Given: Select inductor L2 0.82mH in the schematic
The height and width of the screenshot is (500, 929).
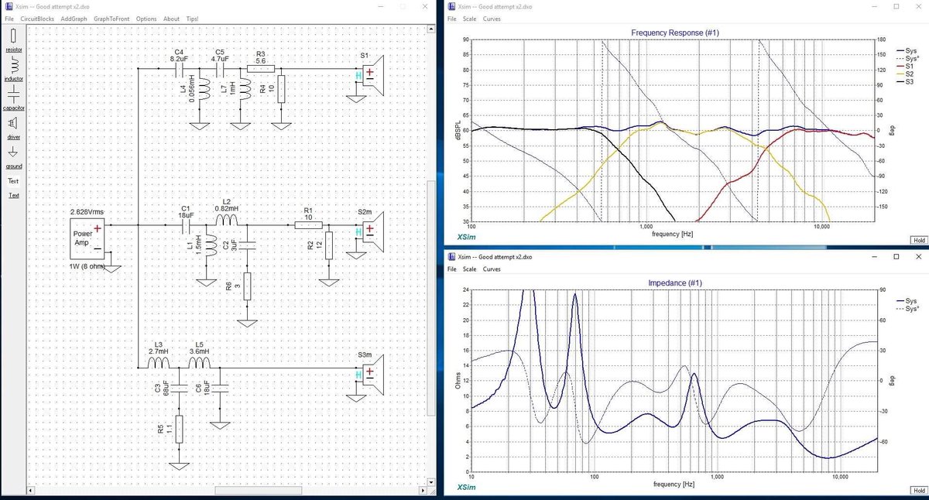Looking at the screenshot, I should tap(227, 221).
